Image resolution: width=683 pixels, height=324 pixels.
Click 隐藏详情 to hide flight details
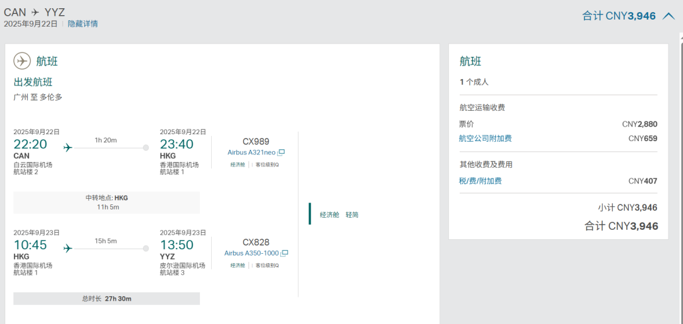[83, 24]
